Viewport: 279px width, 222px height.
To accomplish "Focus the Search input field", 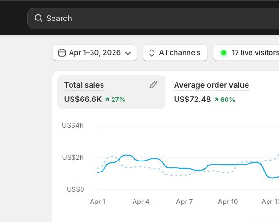I will click(153, 18).
